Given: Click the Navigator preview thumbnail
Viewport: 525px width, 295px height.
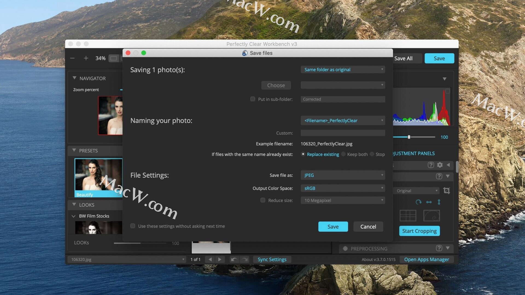Looking at the screenshot, I should (110, 115).
